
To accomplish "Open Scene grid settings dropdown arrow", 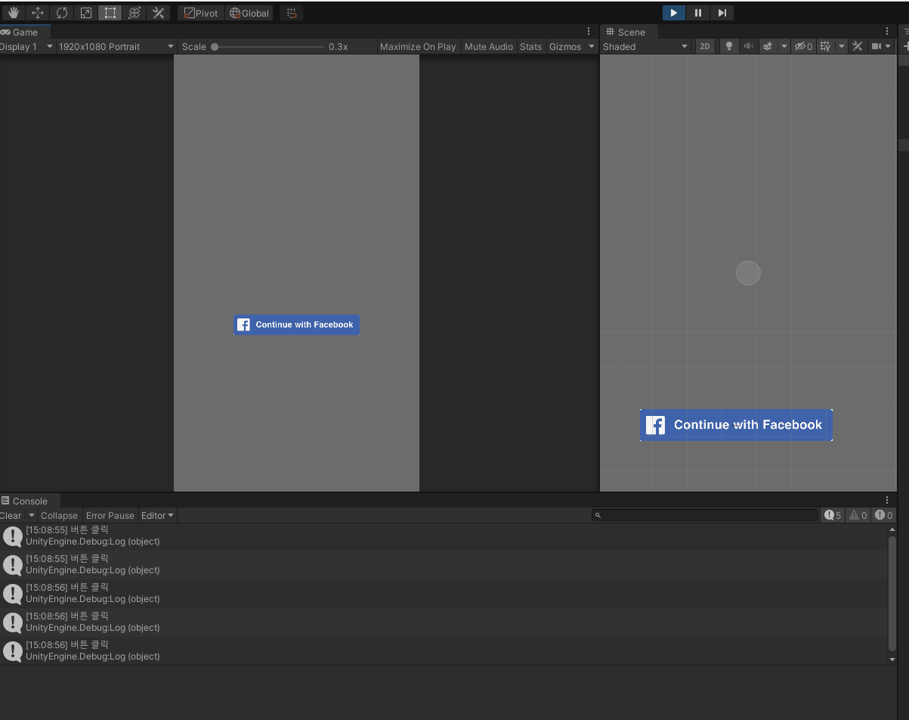I will (841, 46).
